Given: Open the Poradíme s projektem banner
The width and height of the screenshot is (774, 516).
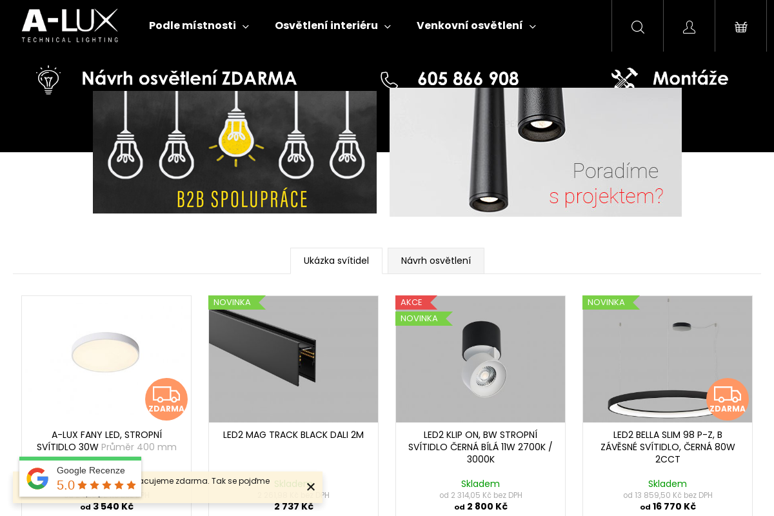Looking at the screenshot, I should tap(535, 152).
